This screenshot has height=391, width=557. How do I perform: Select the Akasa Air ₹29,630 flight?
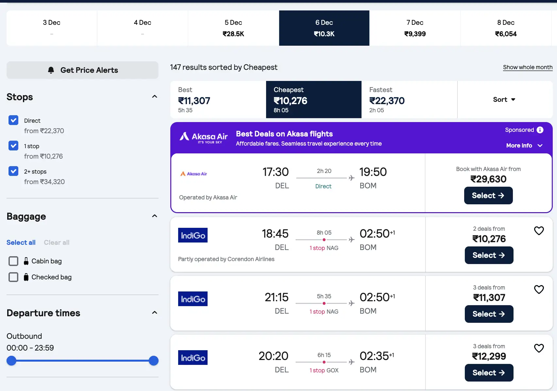click(x=488, y=195)
